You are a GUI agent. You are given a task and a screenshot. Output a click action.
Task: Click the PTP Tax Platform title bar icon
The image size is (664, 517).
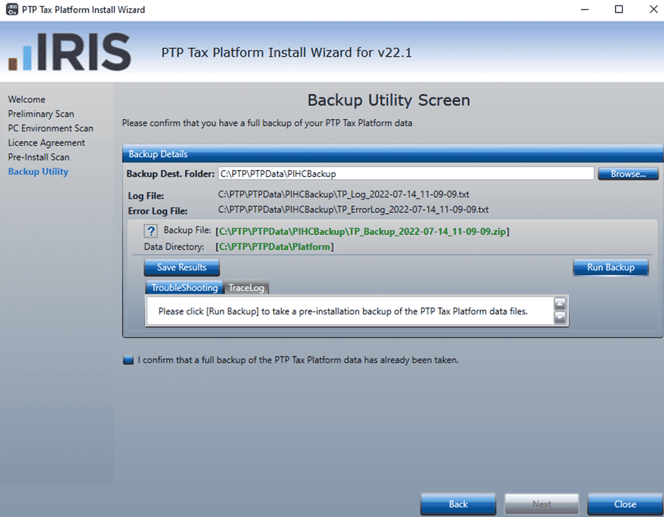[x=12, y=9]
